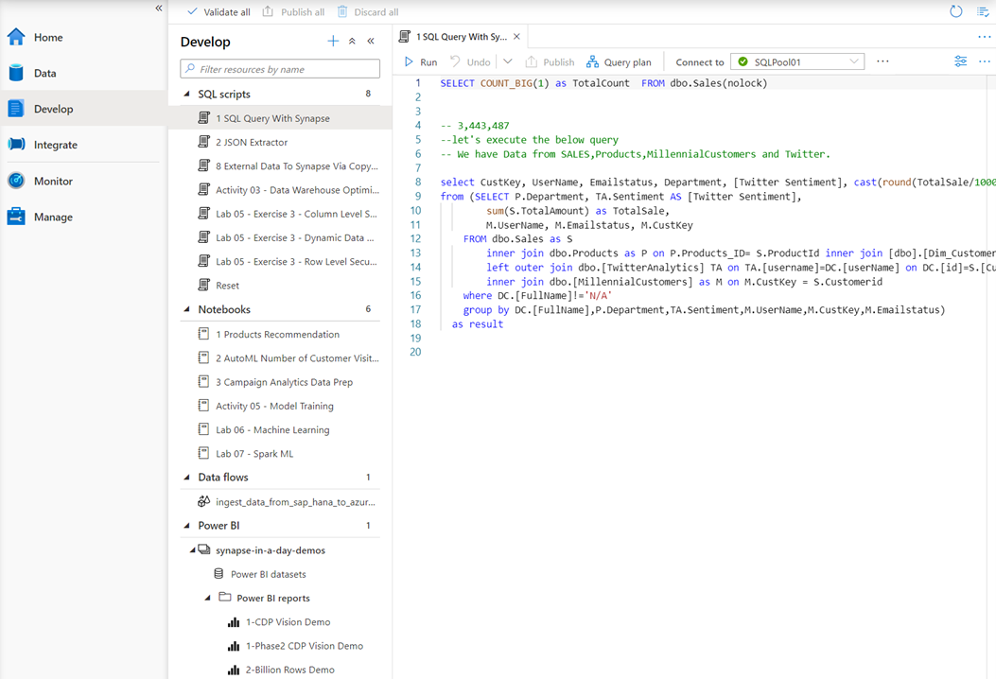The height and width of the screenshot is (679, 996).
Task: Open the SQLPool01 connection dropdown
Action: [797, 61]
